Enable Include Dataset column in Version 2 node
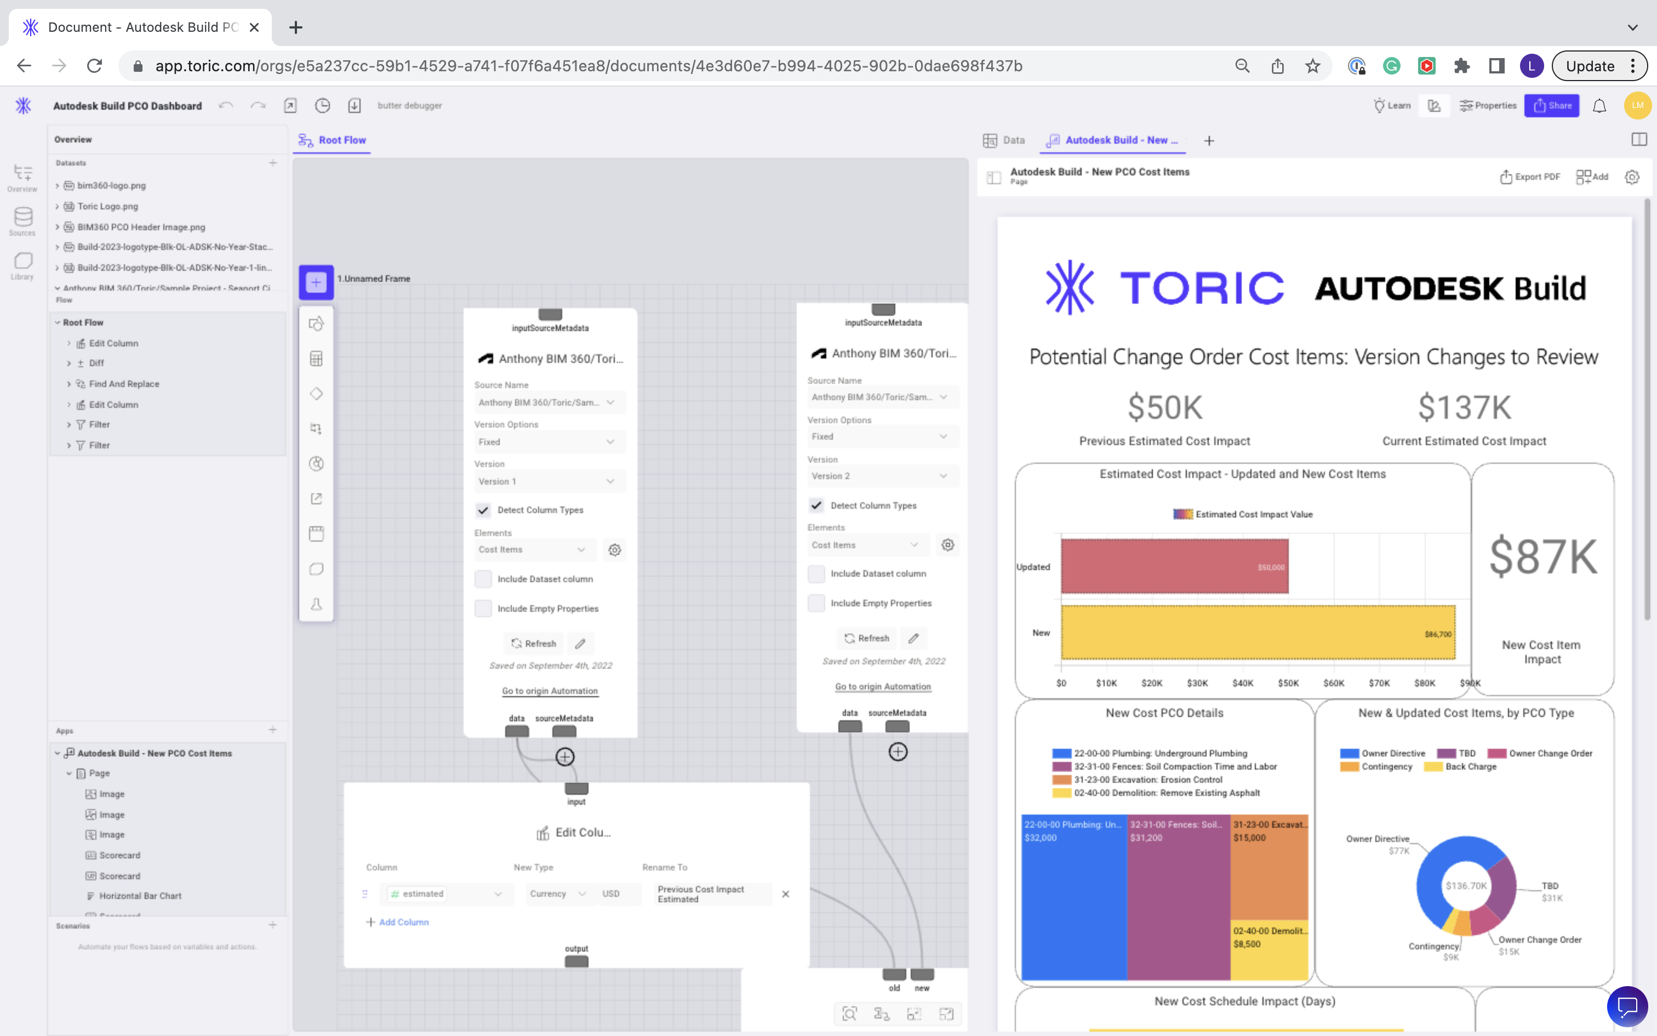Image resolution: width=1657 pixels, height=1036 pixels. point(816,573)
